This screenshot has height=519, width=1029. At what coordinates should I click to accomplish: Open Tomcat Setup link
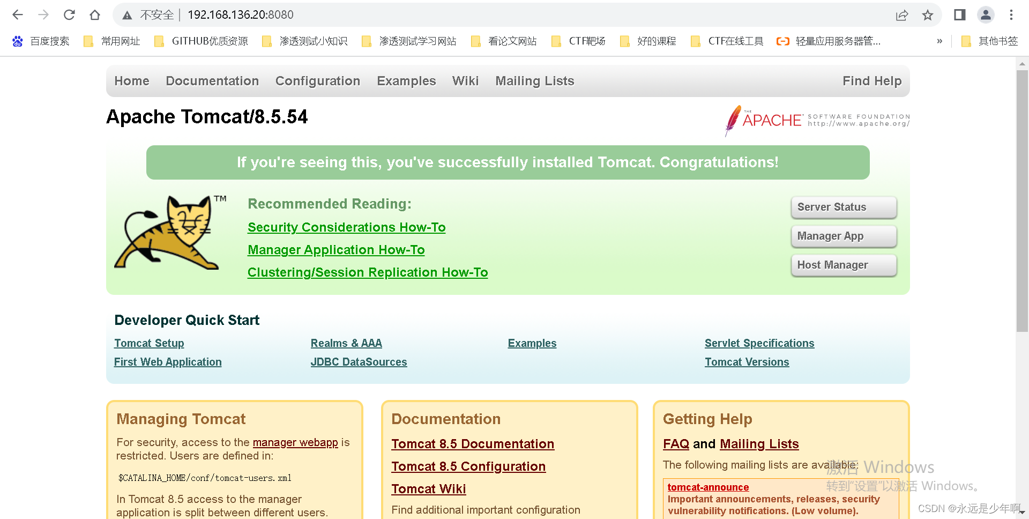[149, 343]
